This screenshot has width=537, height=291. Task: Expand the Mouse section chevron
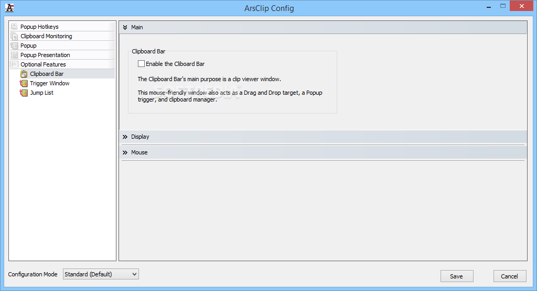point(125,152)
